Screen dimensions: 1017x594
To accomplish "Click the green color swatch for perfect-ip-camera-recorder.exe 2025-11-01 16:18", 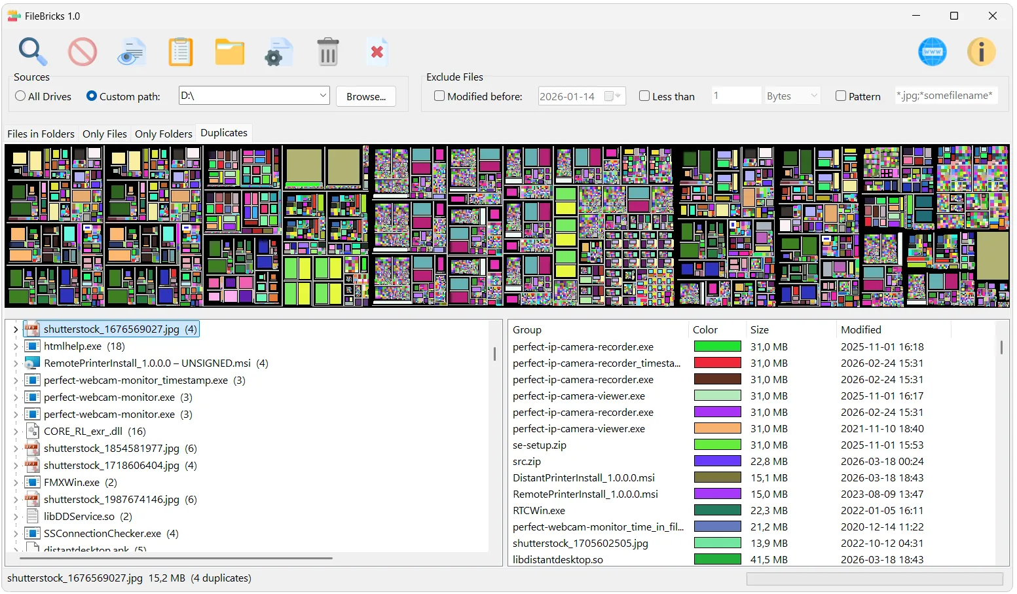I will [718, 346].
